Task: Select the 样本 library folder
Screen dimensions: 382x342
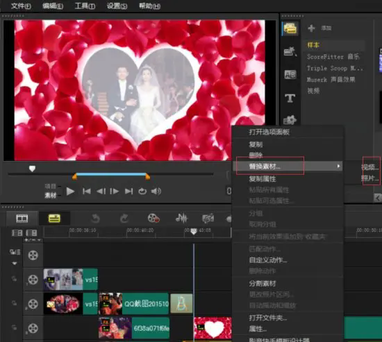Action: (x=313, y=45)
